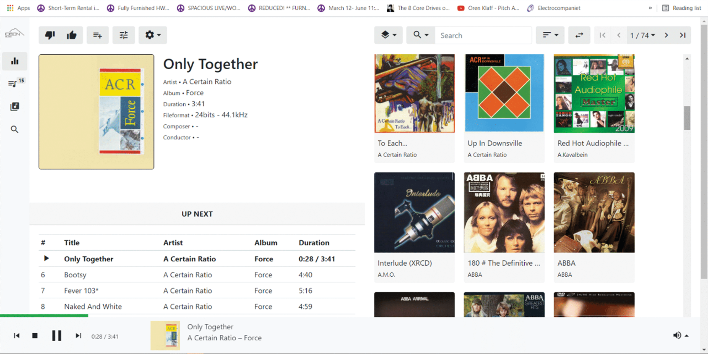Open the equalizer sliders icon

point(124,35)
